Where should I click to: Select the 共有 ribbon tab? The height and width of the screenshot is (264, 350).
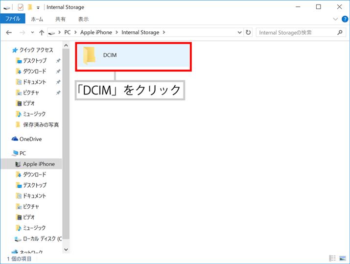click(x=60, y=19)
